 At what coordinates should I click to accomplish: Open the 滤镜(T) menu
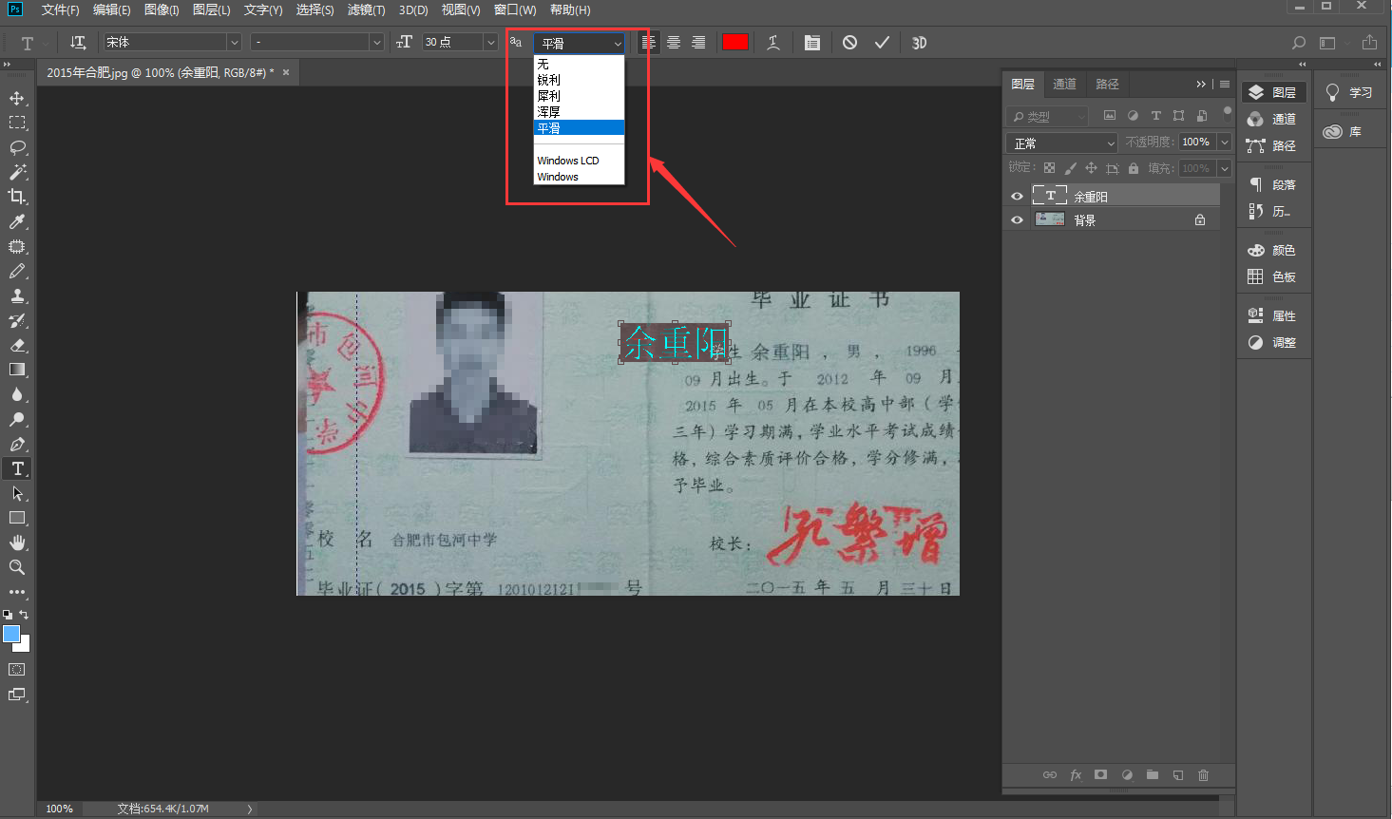366,10
